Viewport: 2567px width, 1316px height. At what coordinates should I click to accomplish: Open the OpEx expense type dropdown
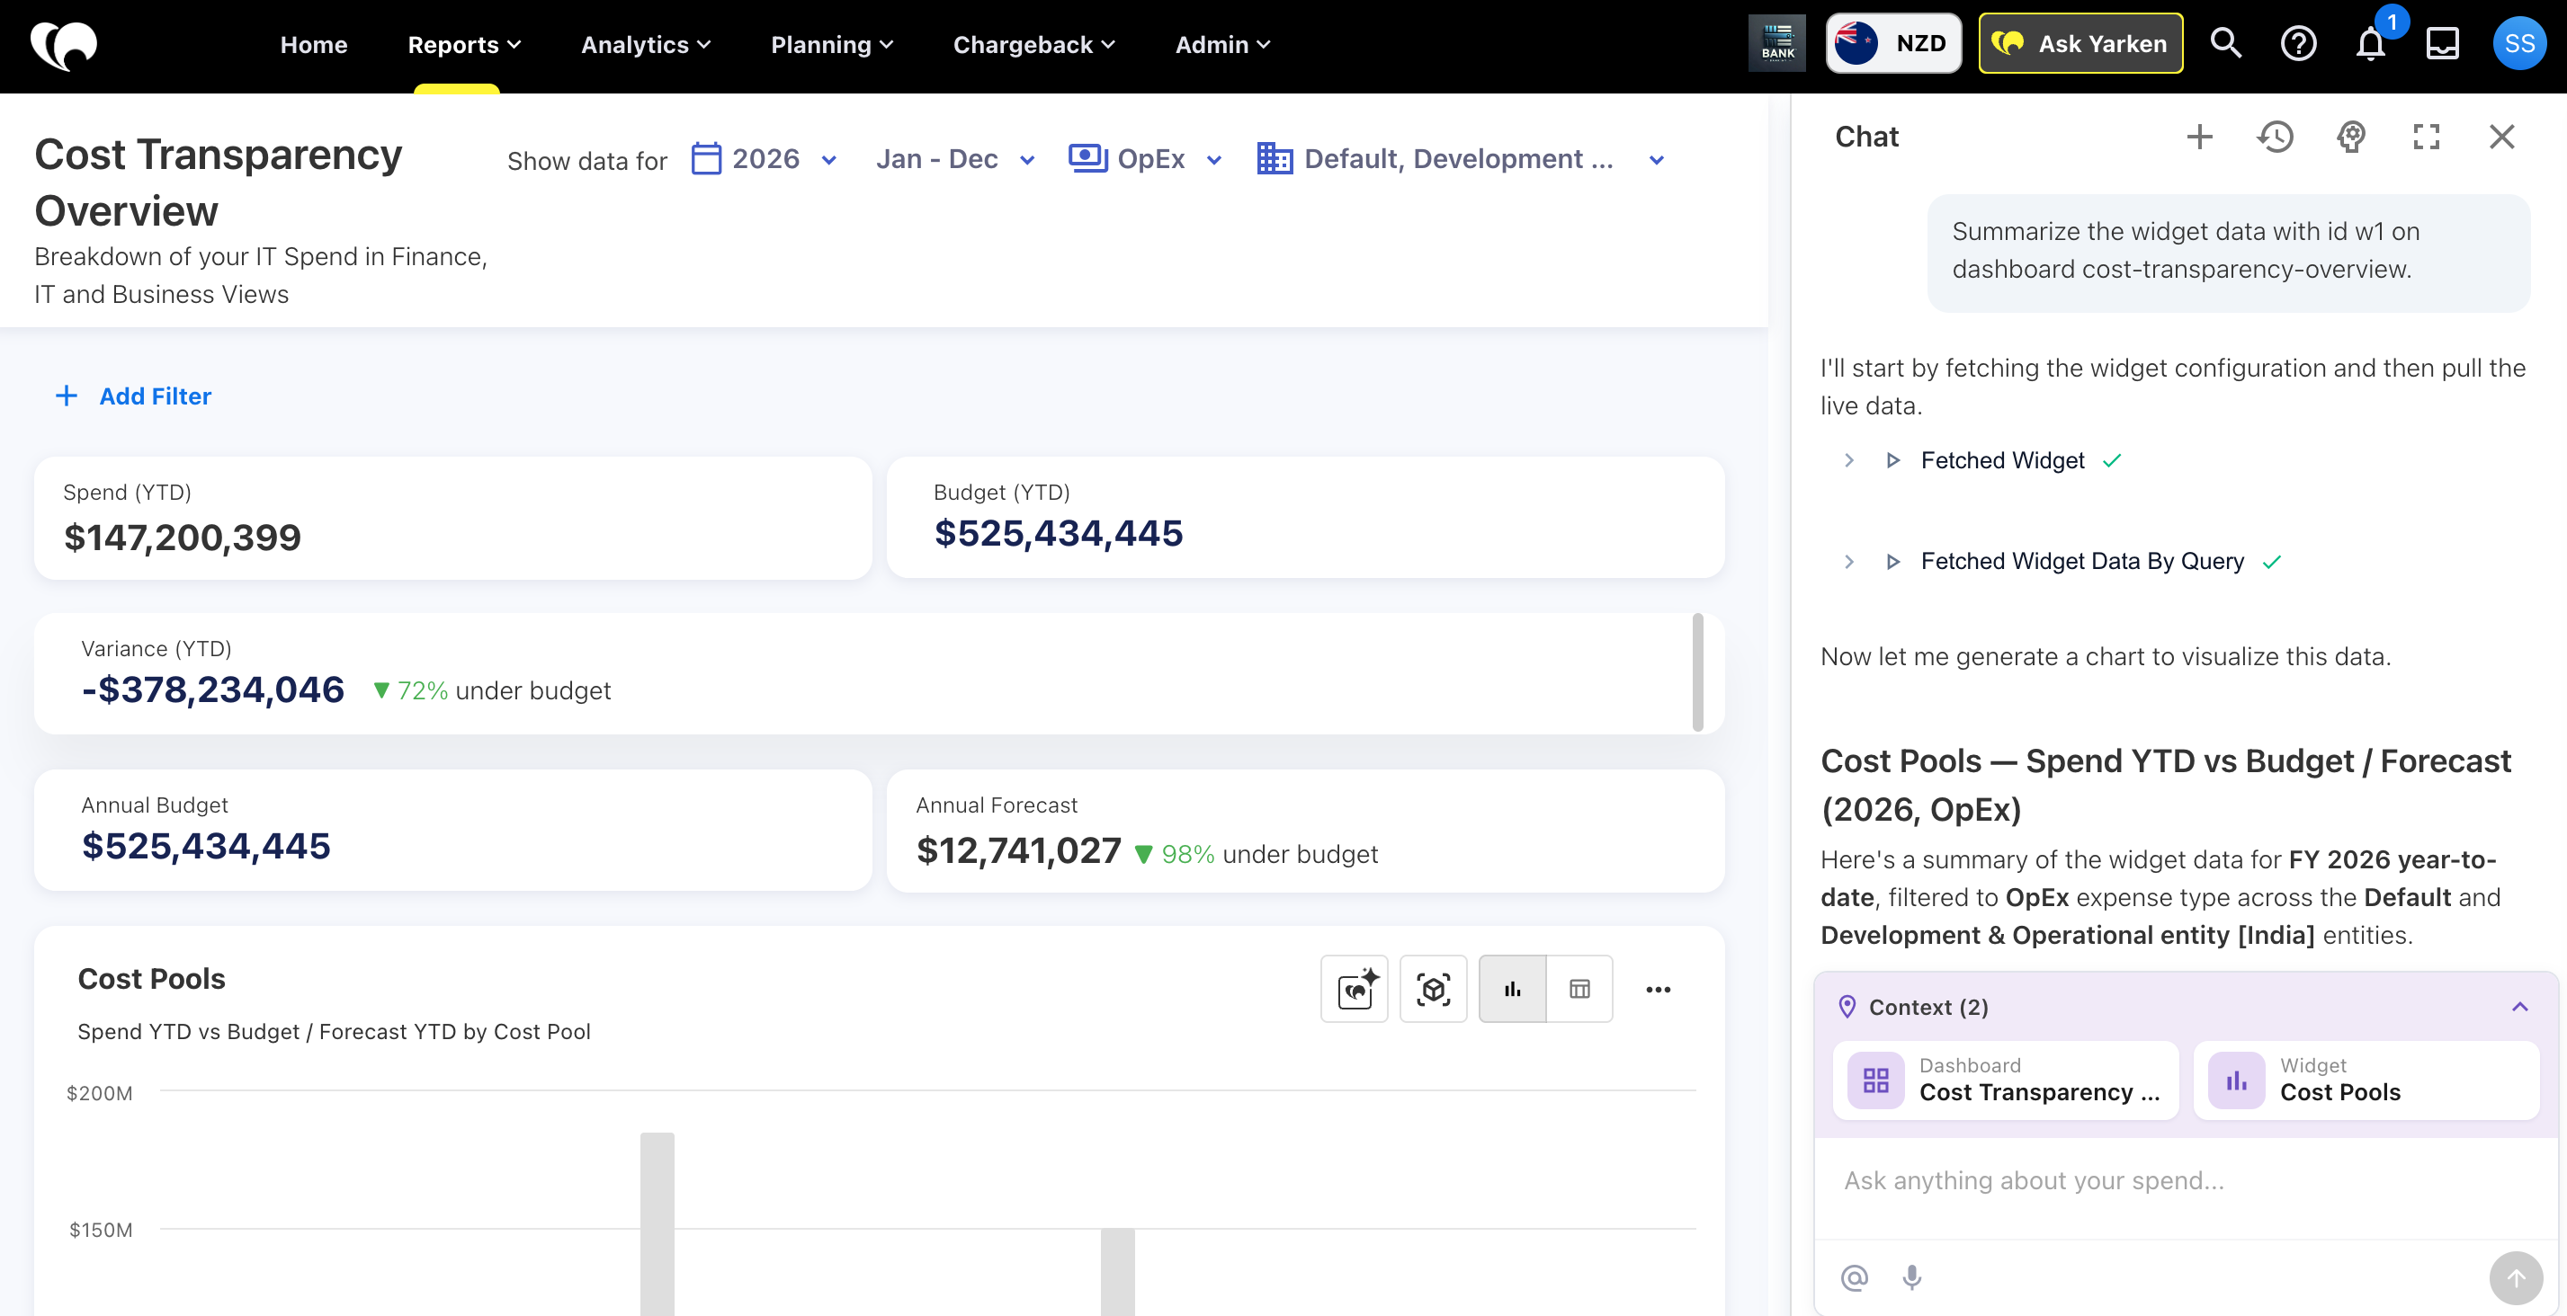pyautogui.click(x=1145, y=159)
